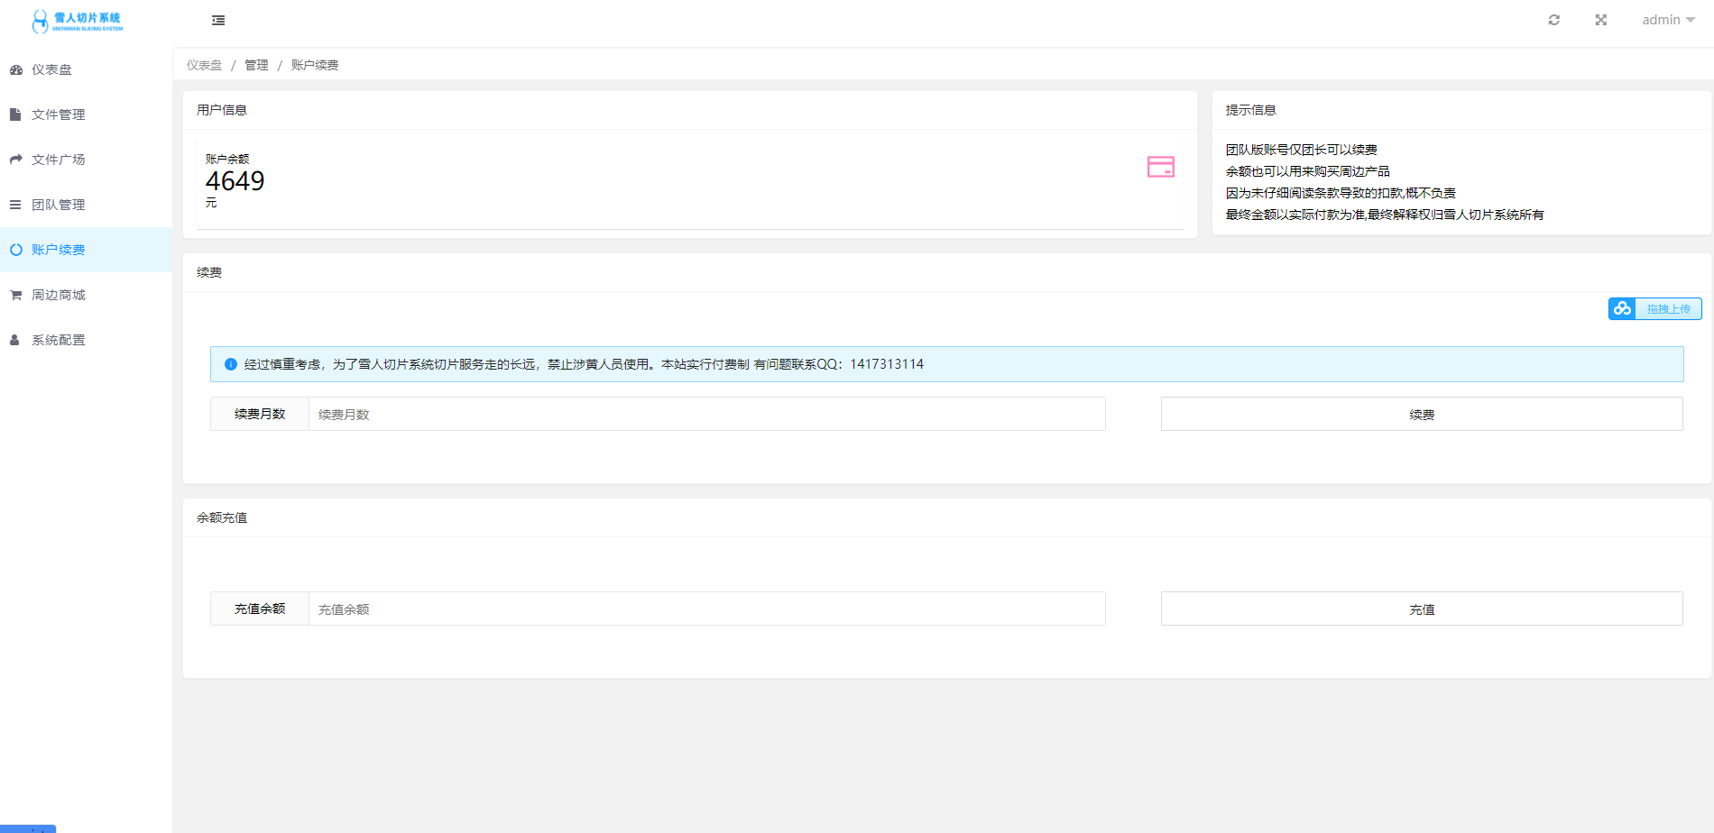
Task: Focus the 续费月数 input field
Action: click(706, 415)
